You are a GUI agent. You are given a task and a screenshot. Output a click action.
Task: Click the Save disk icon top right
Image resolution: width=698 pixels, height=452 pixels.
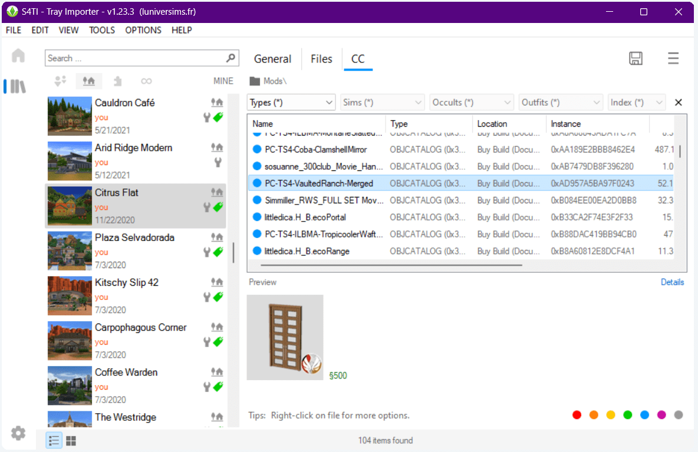point(636,58)
